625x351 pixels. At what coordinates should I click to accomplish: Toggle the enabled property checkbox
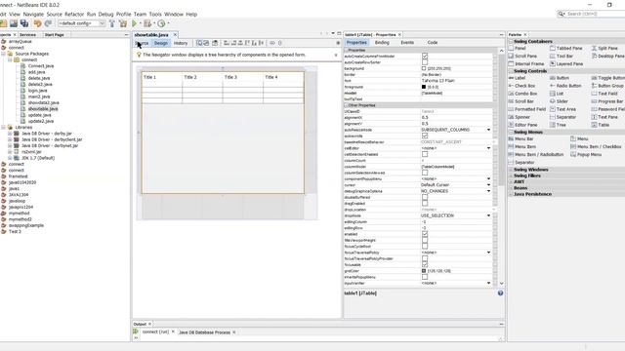[425, 234]
